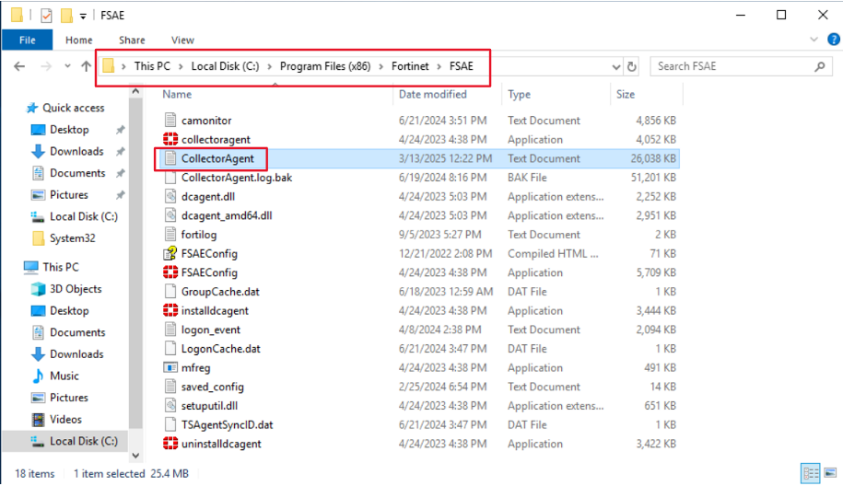Navigate to Program Files (x86) breadcrumb
Viewport: 843px width, 486px height.
pyautogui.click(x=325, y=66)
